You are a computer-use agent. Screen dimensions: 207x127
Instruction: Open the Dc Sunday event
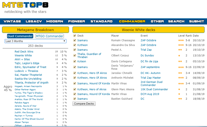click(x=147, y=55)
